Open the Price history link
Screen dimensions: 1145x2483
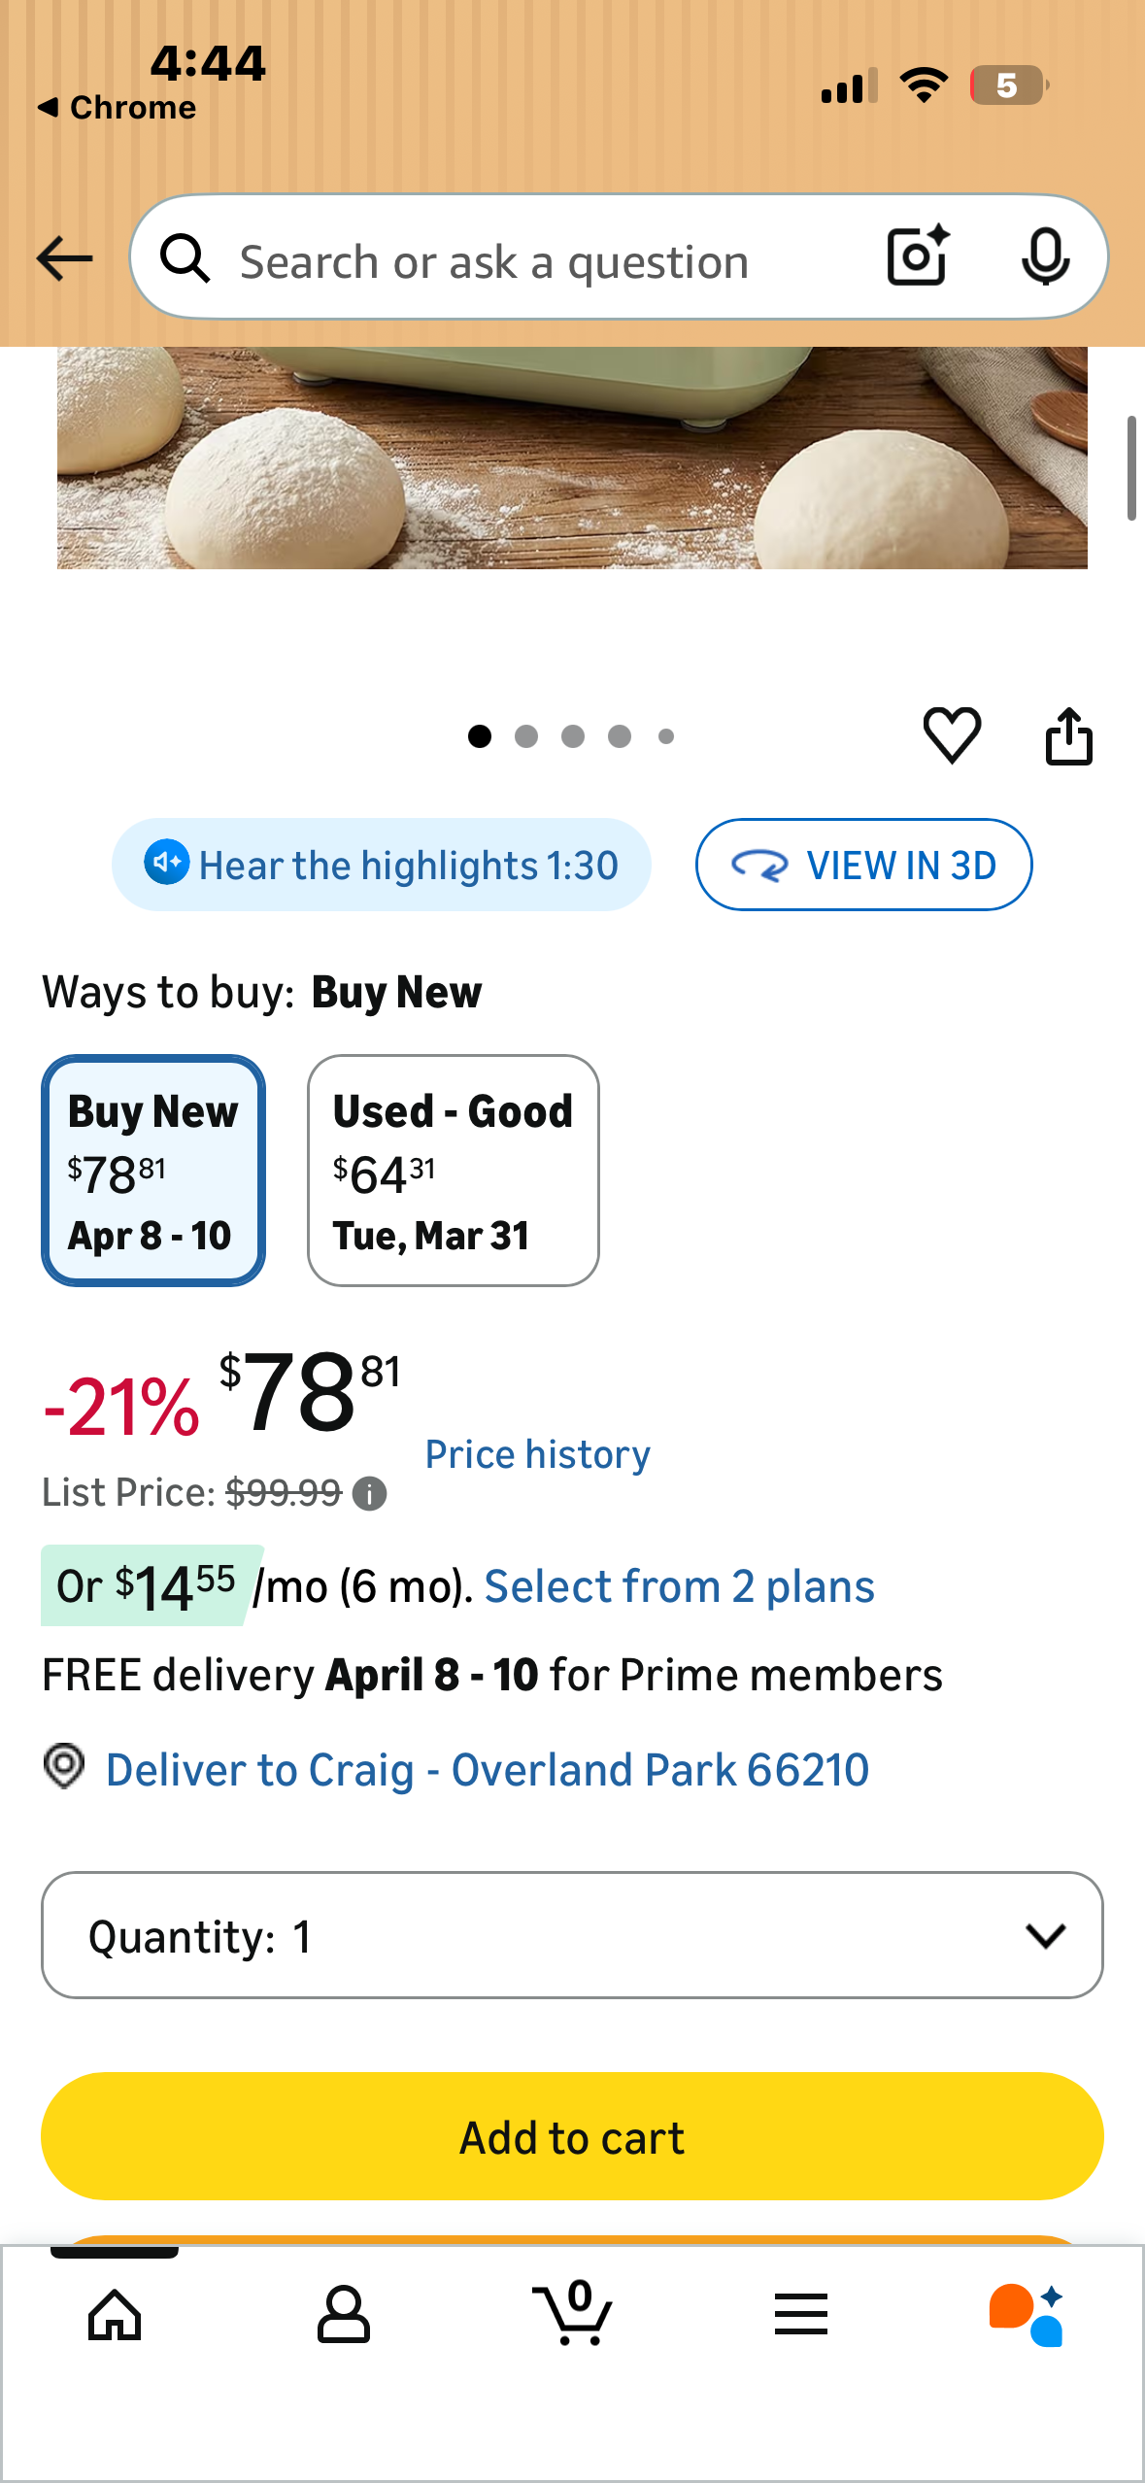(538, 1454)
